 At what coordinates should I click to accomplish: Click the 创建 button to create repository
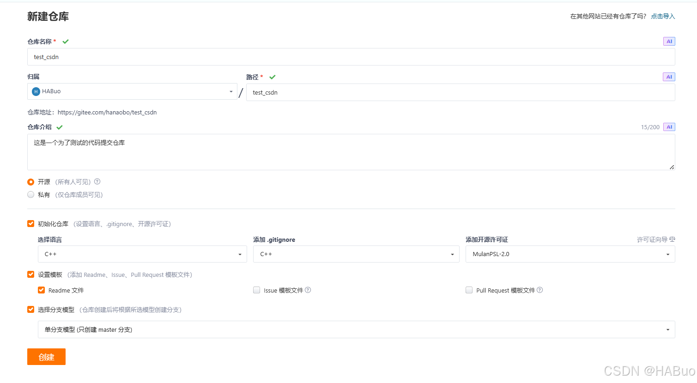pyautogui.click(x=46, y=356)
